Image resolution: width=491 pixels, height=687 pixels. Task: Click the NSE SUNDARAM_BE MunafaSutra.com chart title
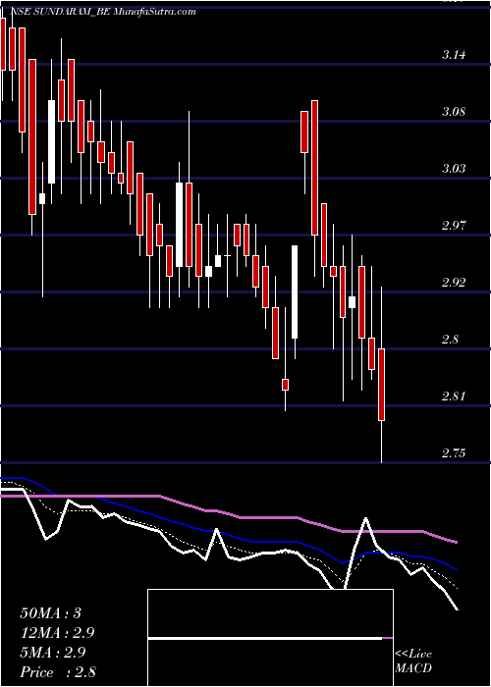tap(103, 12)
